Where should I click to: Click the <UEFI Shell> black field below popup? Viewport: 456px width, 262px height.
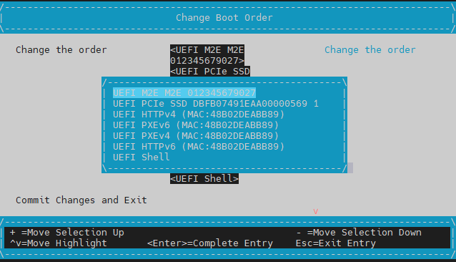(204, 179)
